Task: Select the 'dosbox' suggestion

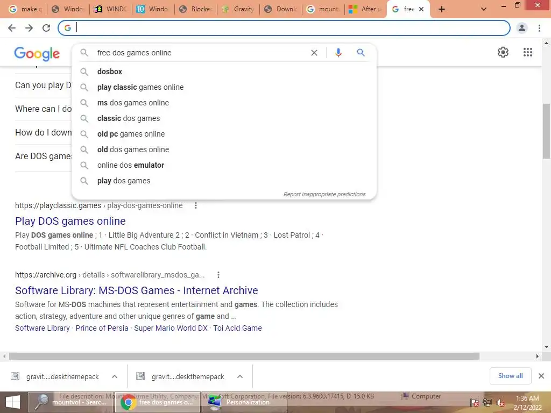Action: [224, 72]
